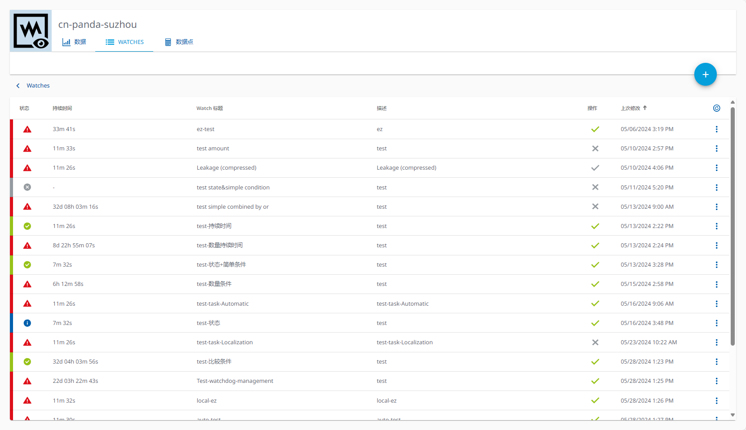Expand options menu for local-ez row

[716, 401]
